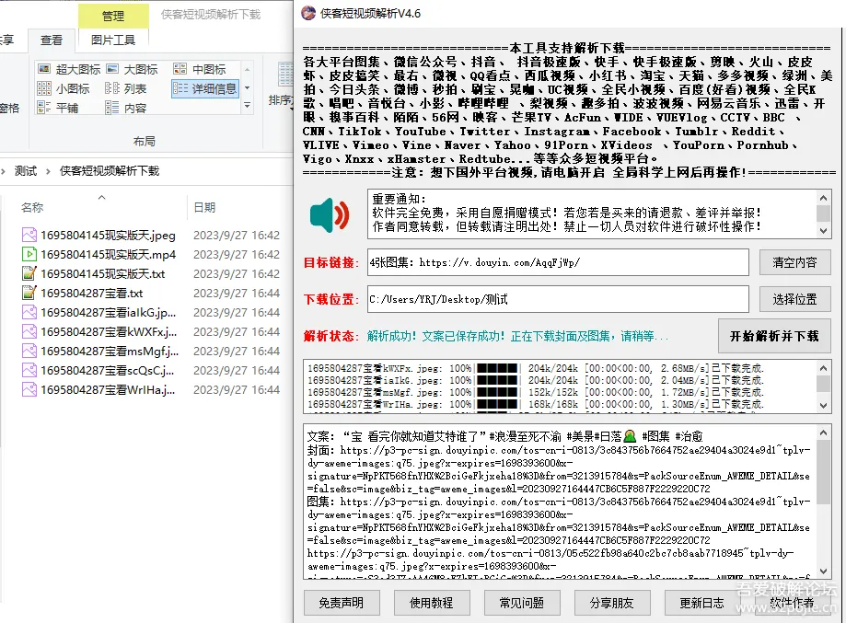The image size is (846, 623).
Task: Open the 免责声明 disclaimer button
Action: coord(341,603)
